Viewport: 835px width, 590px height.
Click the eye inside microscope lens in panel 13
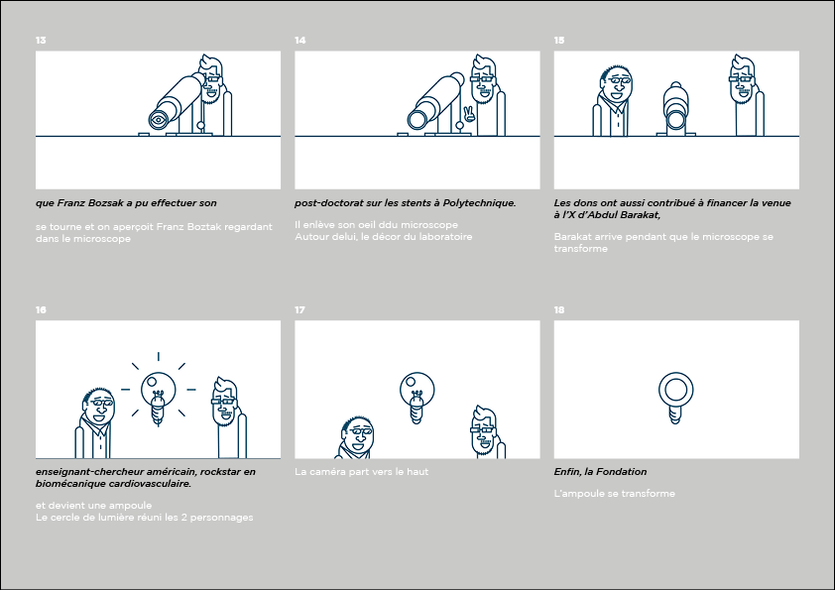pyautogui.click(x=158, y=120)
